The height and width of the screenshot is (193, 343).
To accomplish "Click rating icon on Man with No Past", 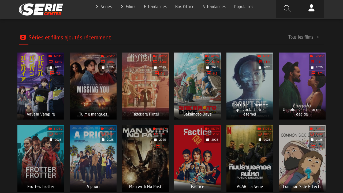I will tap(158, 146).
